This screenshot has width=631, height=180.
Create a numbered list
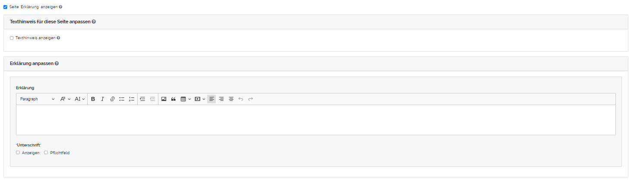(x=132, y=99)
